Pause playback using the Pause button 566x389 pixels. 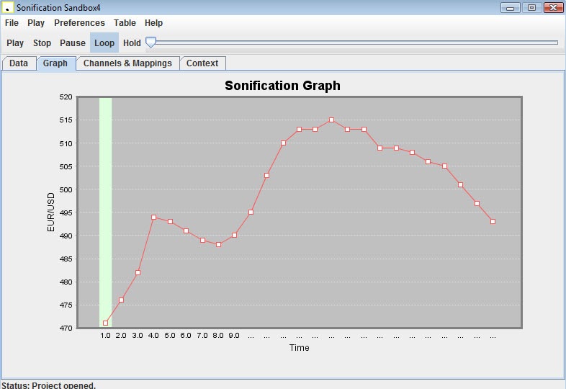click(72, 43)
